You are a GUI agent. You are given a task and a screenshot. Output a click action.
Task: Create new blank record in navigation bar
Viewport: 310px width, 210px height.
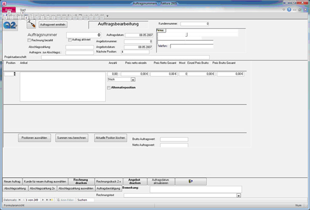[x=51, y=200]
